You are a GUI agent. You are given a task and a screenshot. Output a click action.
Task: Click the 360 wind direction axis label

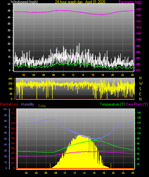point(11,79)
